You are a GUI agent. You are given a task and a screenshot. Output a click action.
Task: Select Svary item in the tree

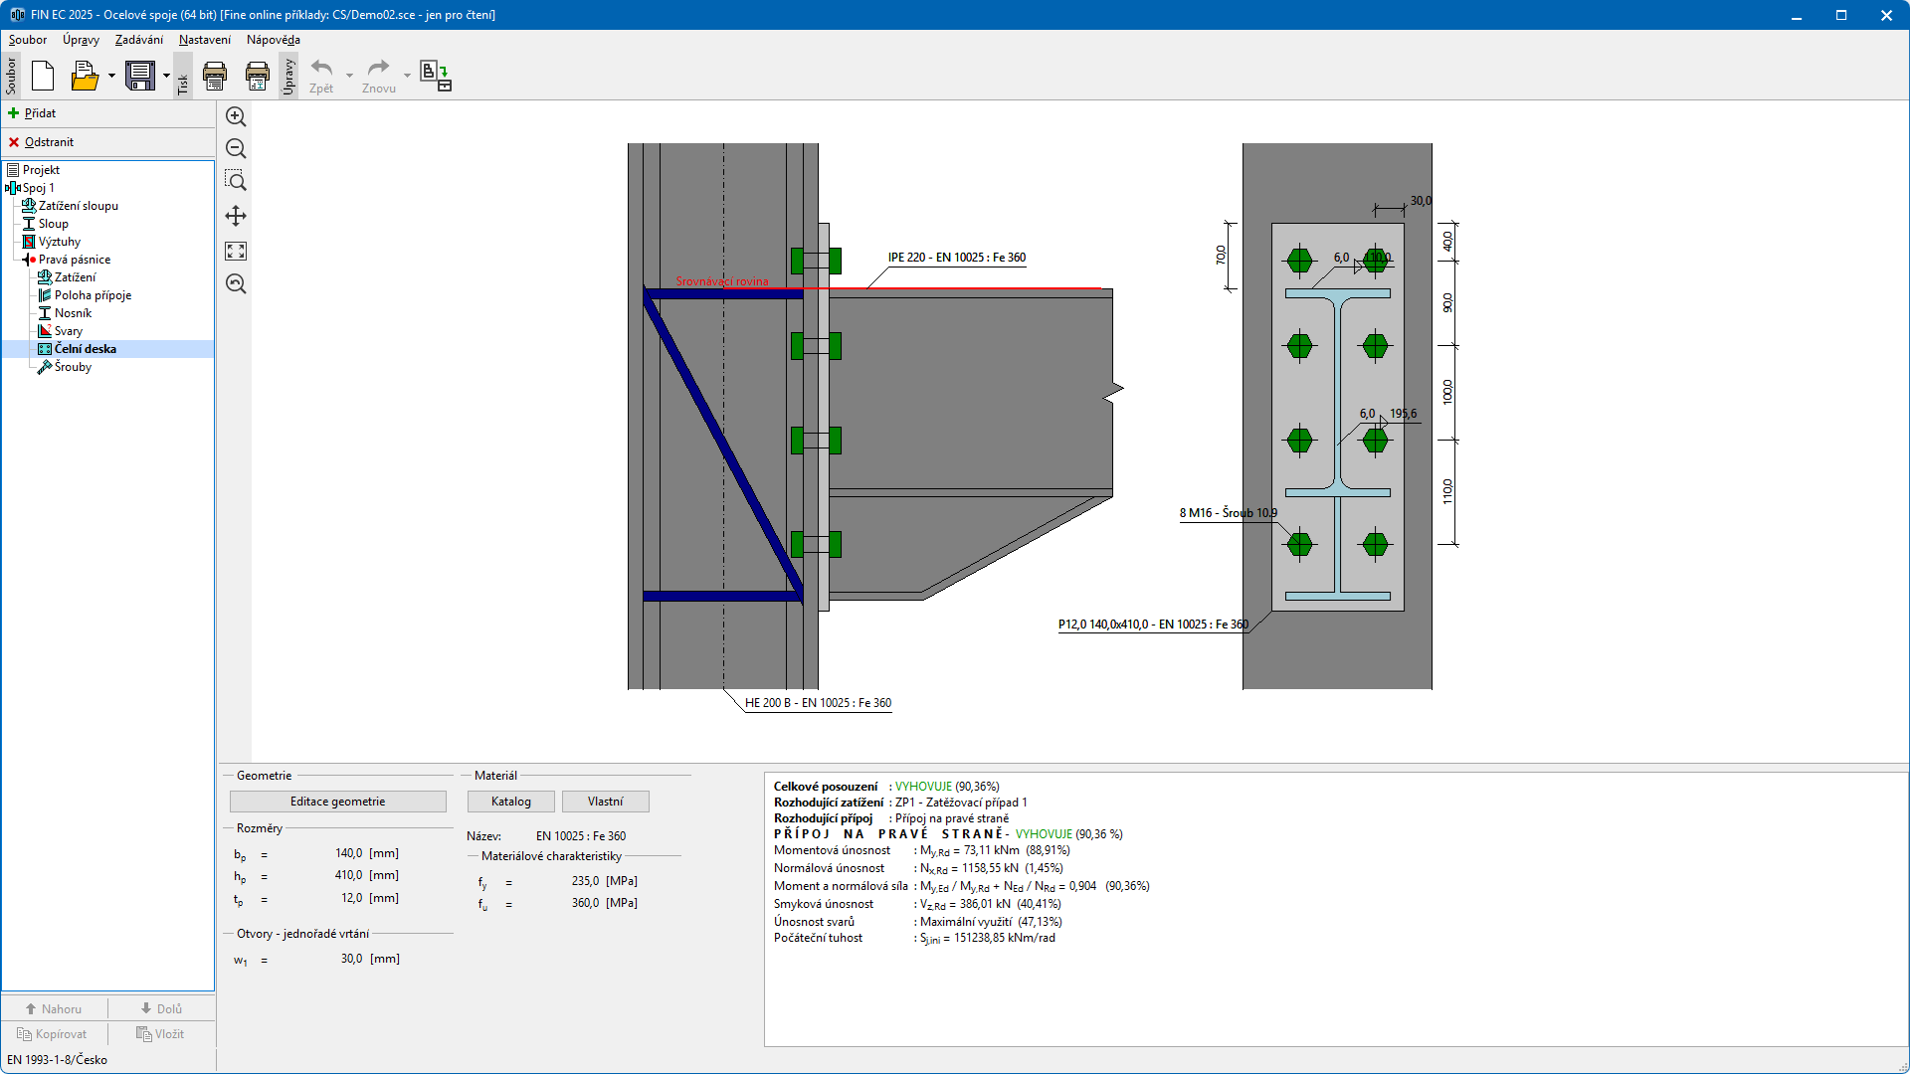point(68,331)
